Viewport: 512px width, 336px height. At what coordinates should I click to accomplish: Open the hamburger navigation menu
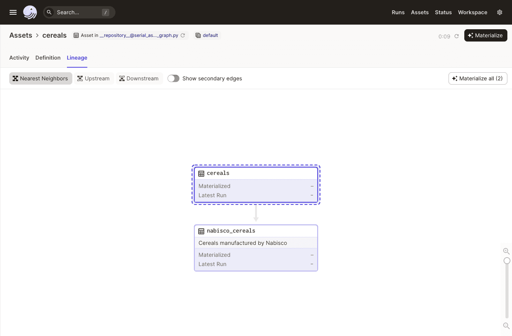click(13, 12)
